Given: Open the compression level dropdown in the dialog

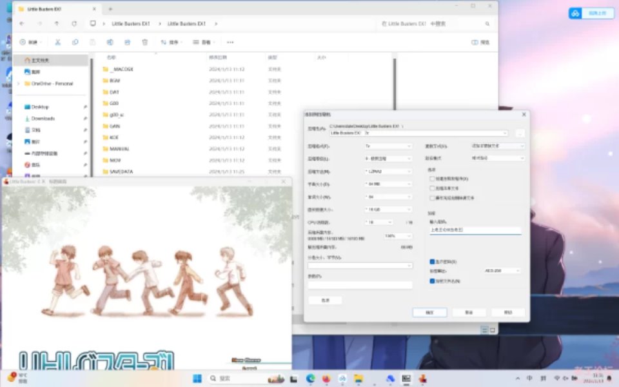Looking at the screenshot, I should pos(388,159).
